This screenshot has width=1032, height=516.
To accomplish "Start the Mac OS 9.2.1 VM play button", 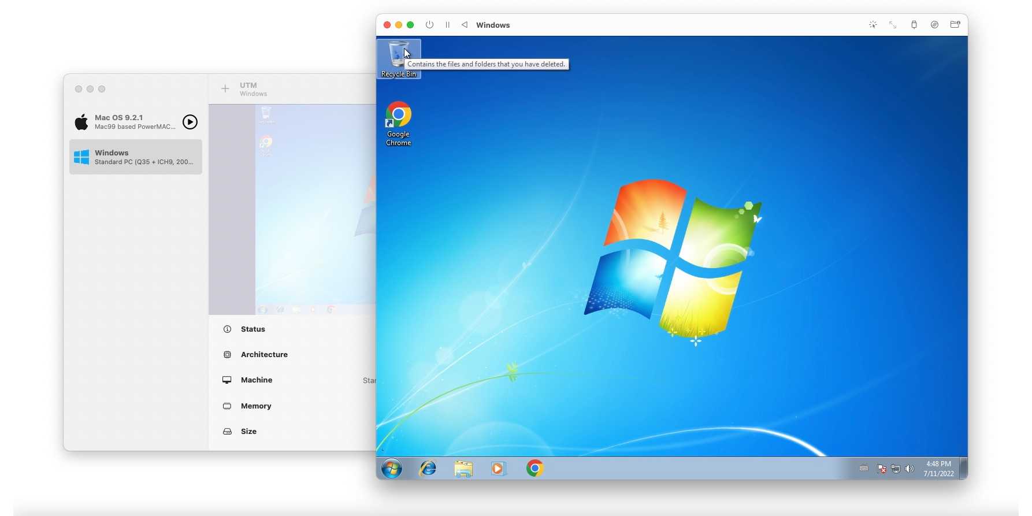I will click(190, 122).
